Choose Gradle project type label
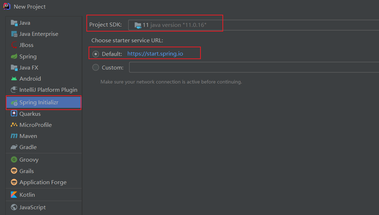 (28, 147)
